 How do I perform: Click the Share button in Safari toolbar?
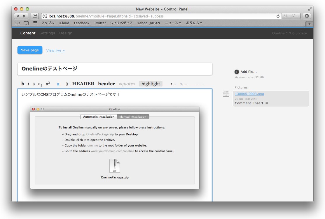coord(35,16)
